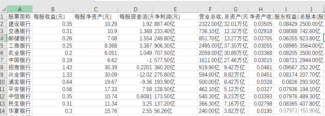
Task: Select row 5 header
Action: (3, 45)
